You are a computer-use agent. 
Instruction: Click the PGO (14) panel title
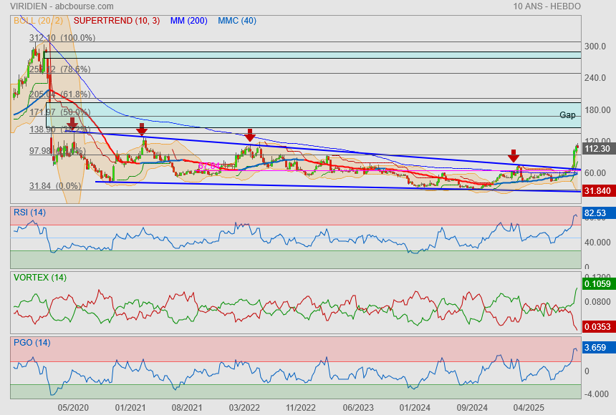point(32,343)
